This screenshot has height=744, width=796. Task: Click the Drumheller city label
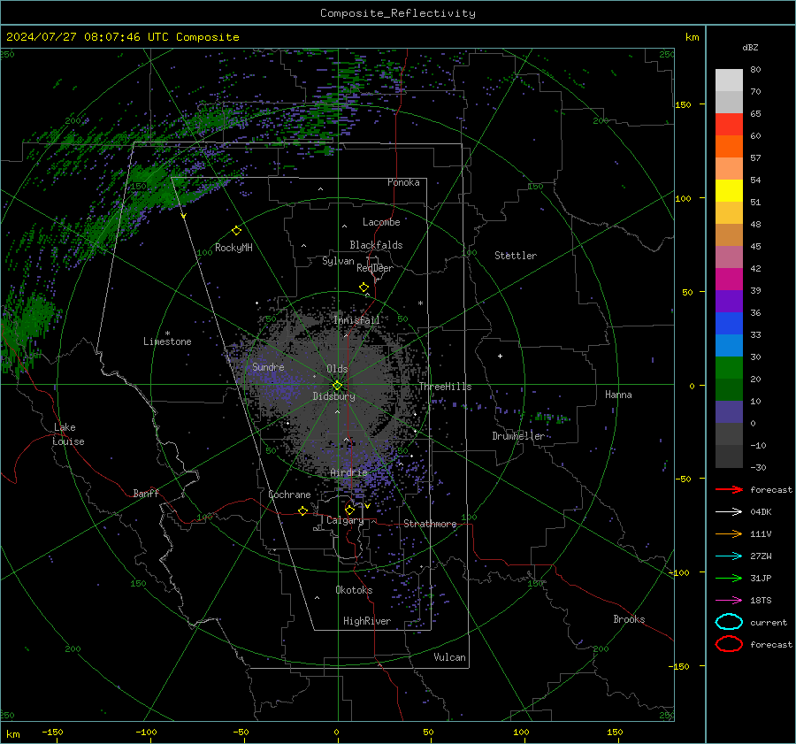[518, 436]
